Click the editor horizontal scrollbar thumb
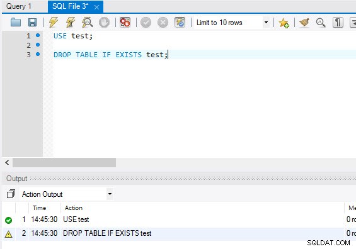Viewport: 356px width, 249px height. click(x=64, y=162)
